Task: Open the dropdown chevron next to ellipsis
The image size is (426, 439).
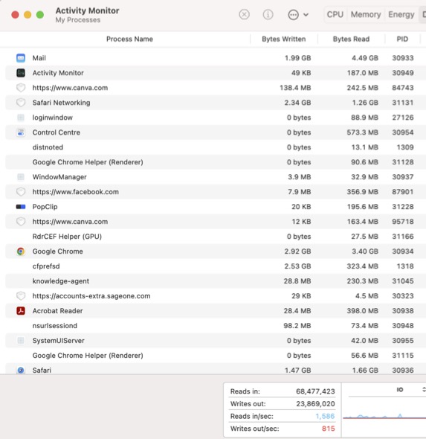Action: (306, 15)
